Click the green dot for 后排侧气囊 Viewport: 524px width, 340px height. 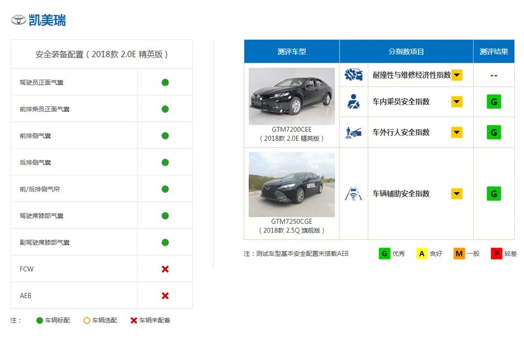pyautogui.click(x=165, y=162)
